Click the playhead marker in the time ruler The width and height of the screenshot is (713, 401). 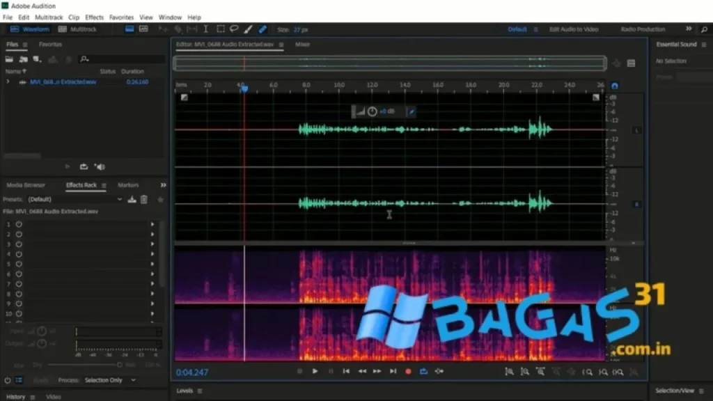(x=244, y=88)
